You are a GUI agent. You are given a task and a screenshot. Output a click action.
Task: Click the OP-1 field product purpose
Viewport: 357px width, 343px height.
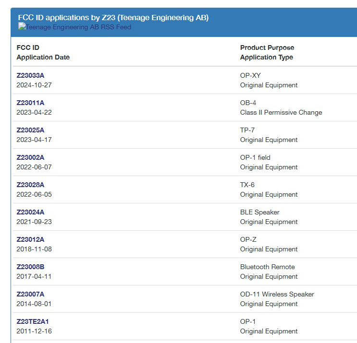[255, 157]
